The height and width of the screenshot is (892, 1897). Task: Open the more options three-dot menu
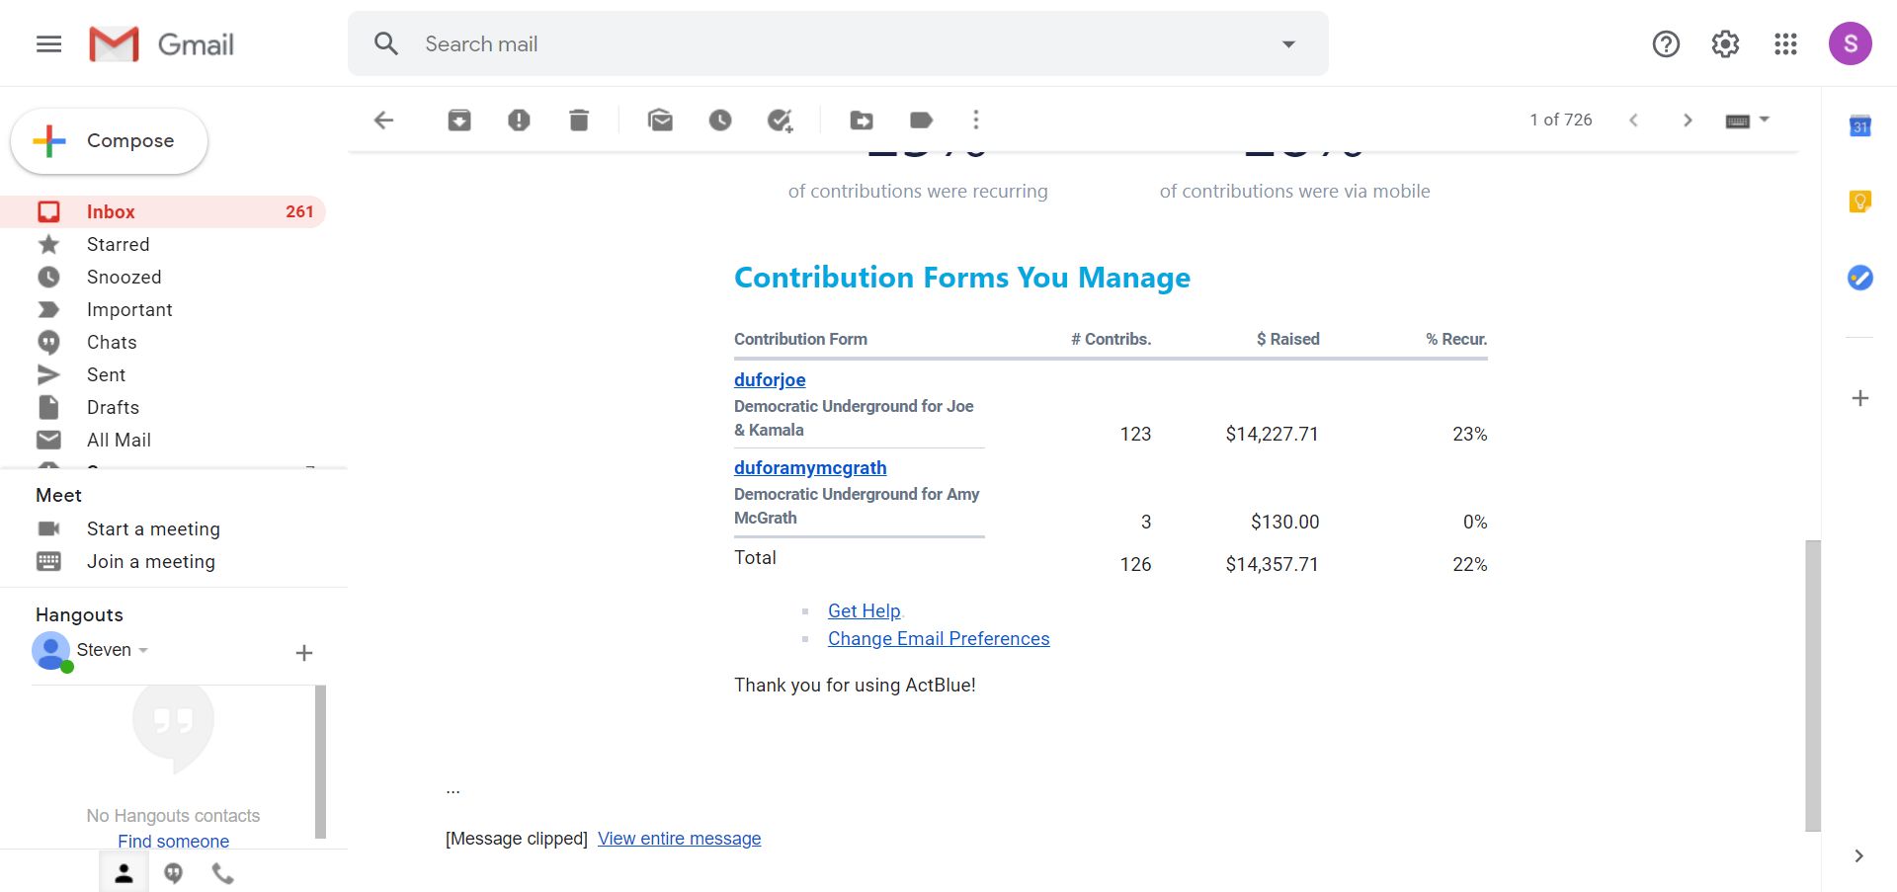tap(976, 121)
